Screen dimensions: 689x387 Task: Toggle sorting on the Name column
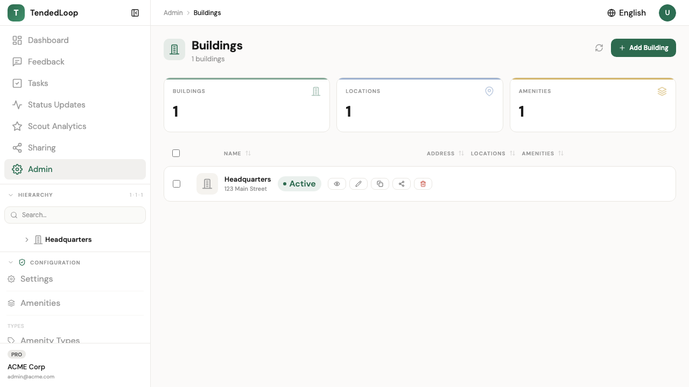[237, 153]
